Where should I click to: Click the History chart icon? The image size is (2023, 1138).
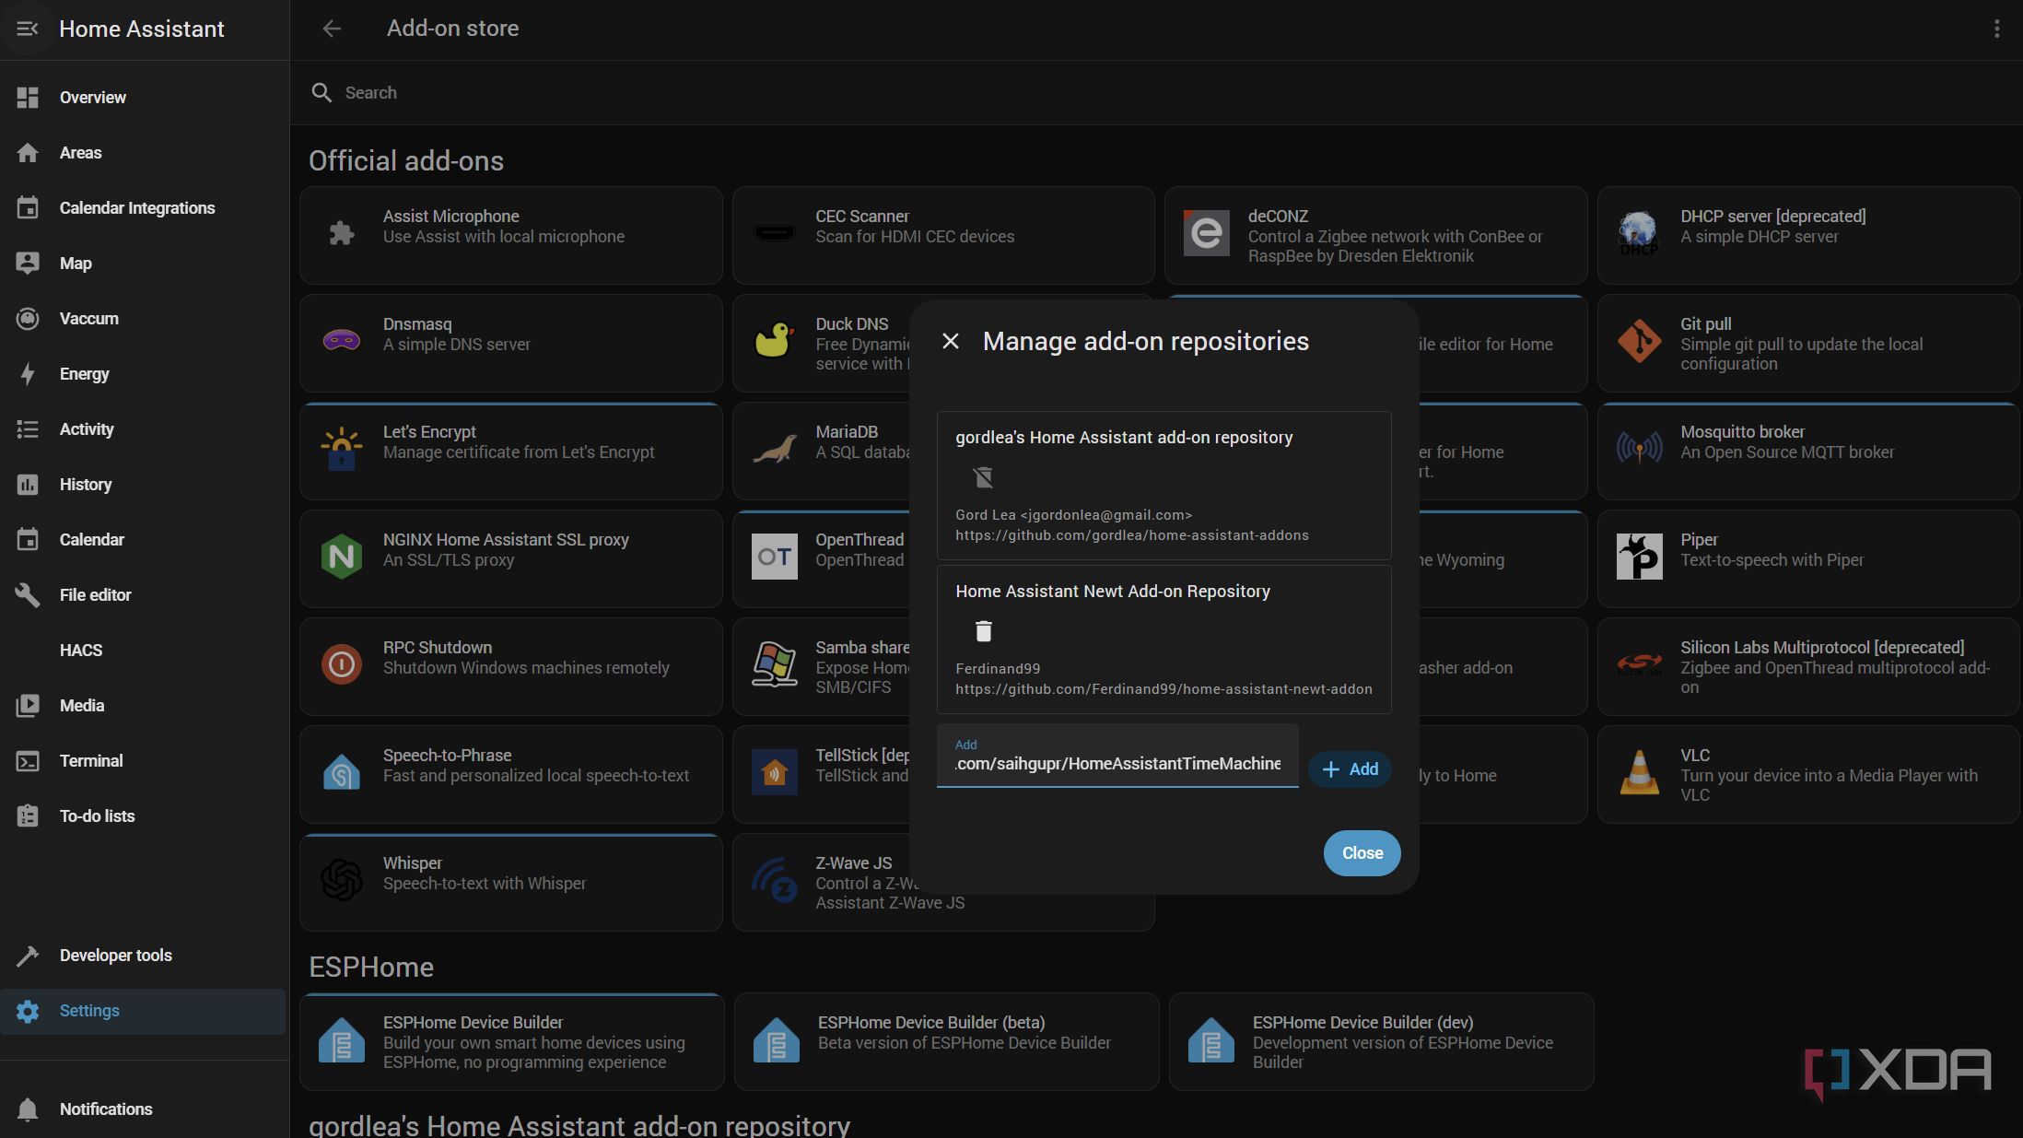coord(28,485)
